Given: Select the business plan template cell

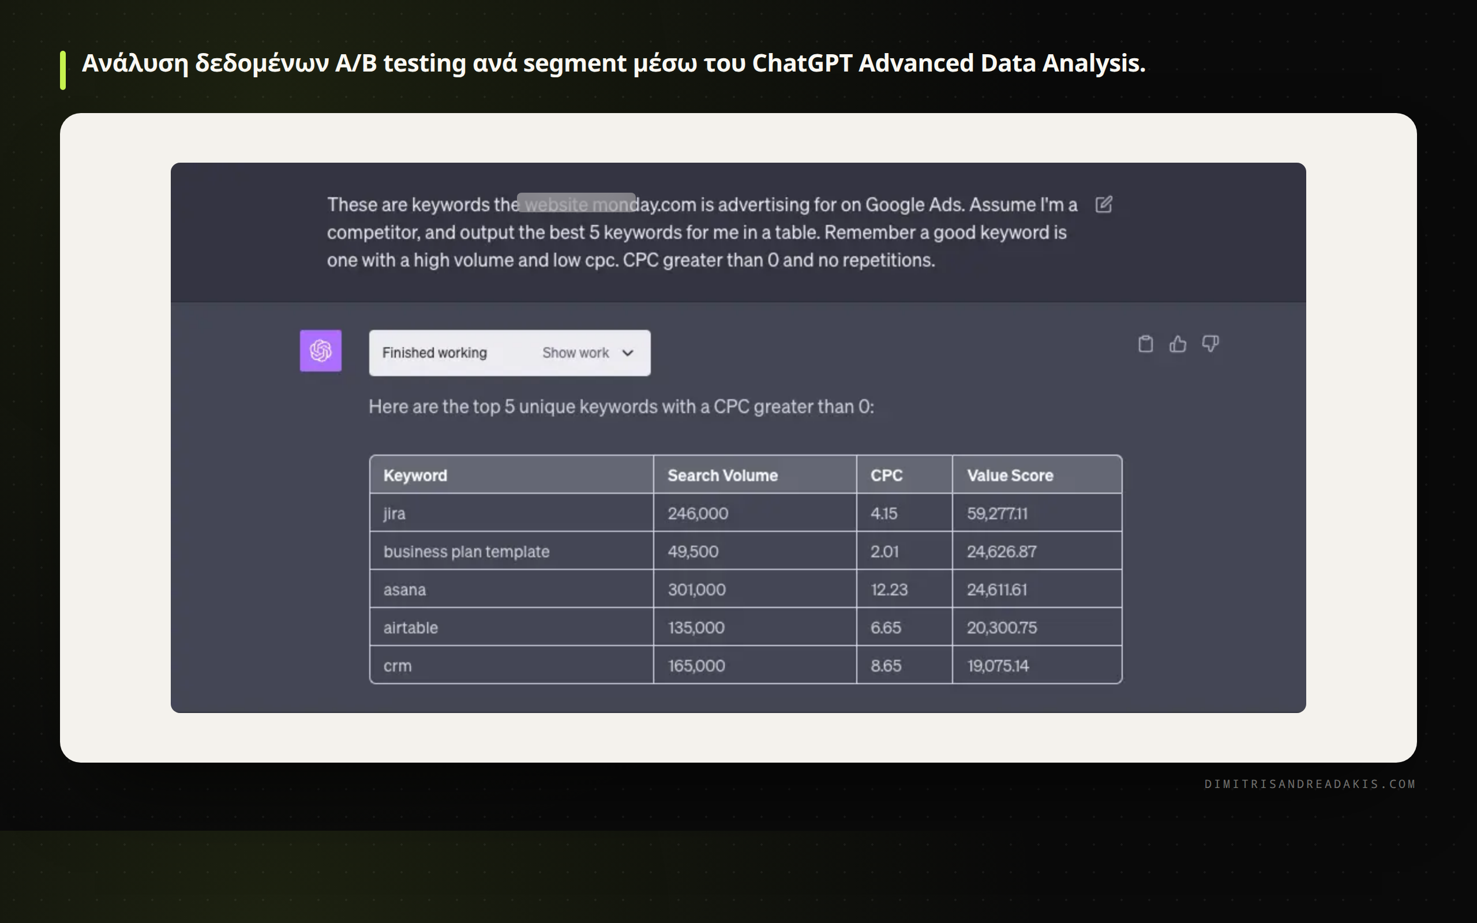Looking at the screenshot, I should click(x=511, y=551).
